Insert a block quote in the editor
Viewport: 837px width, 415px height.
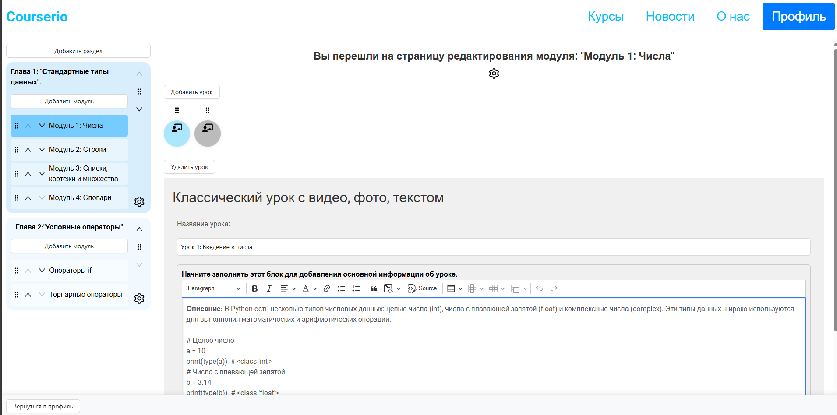(x=374, y=288)
